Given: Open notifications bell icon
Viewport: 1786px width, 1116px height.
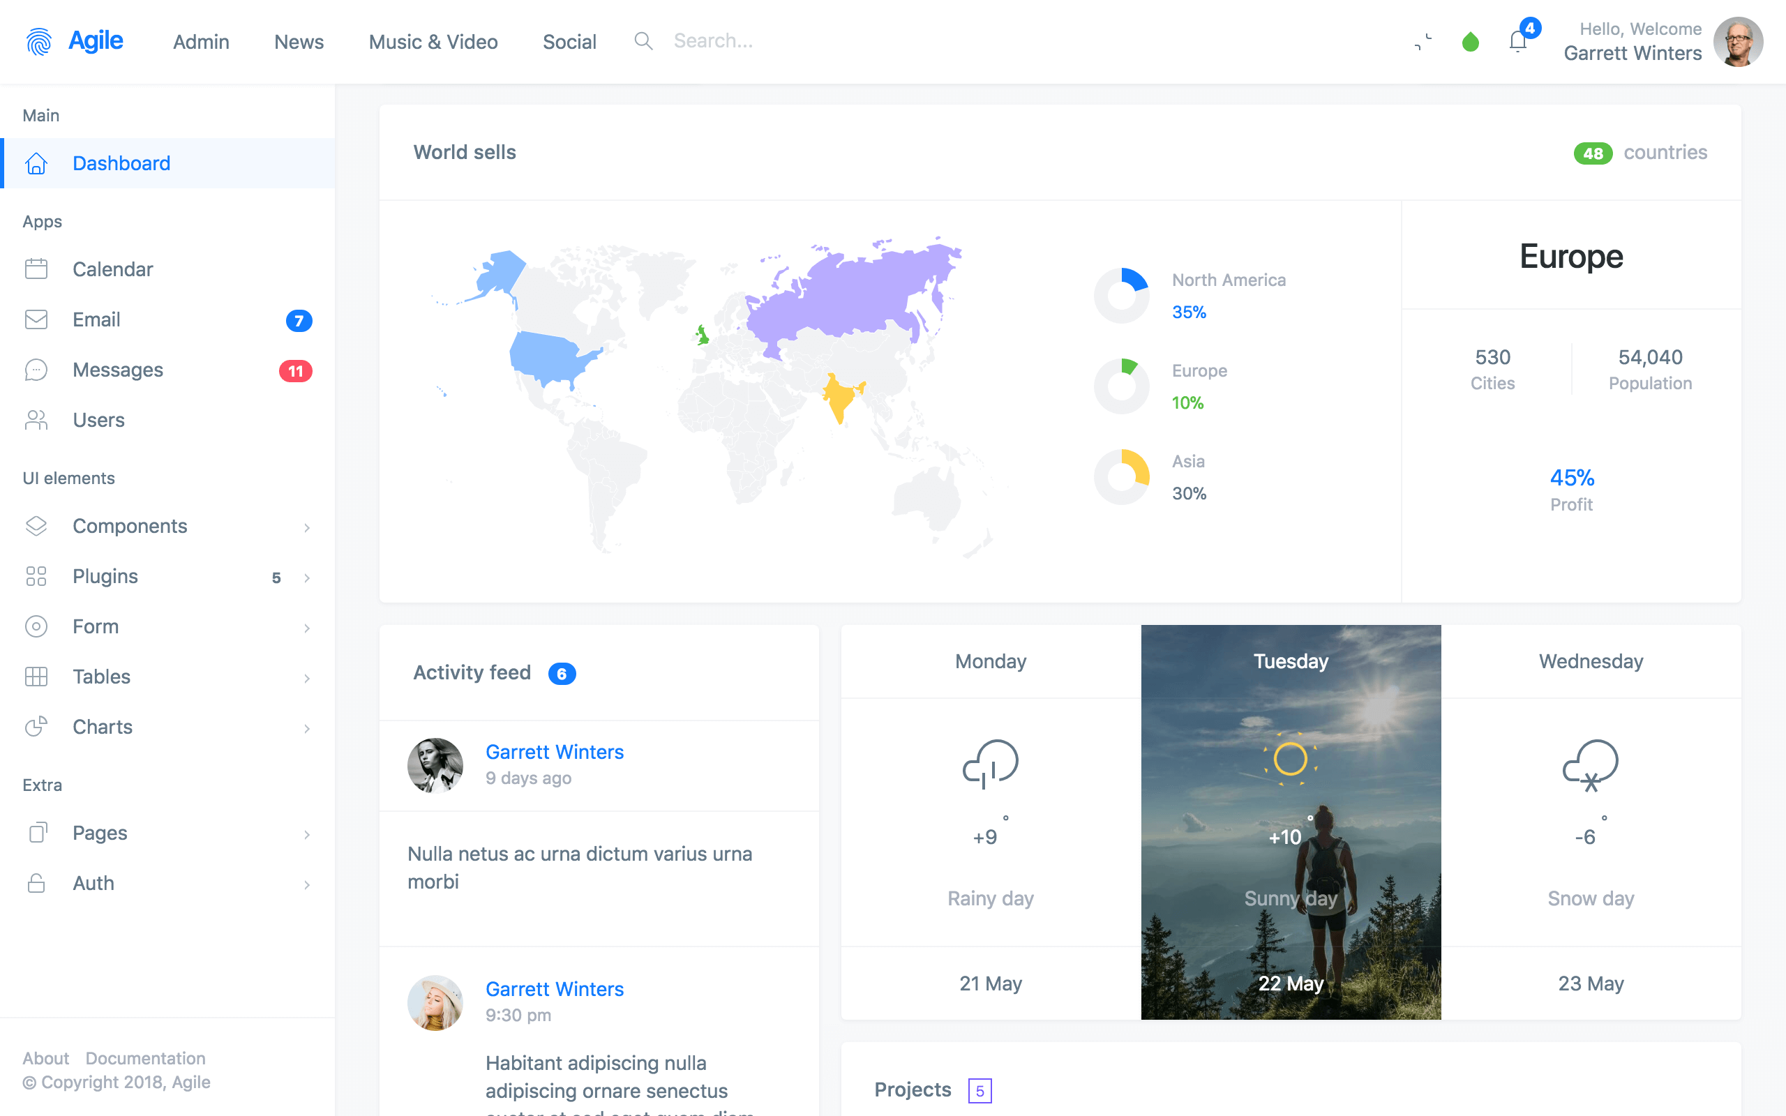Looking at the screenshot, I should pos(1517,41).
